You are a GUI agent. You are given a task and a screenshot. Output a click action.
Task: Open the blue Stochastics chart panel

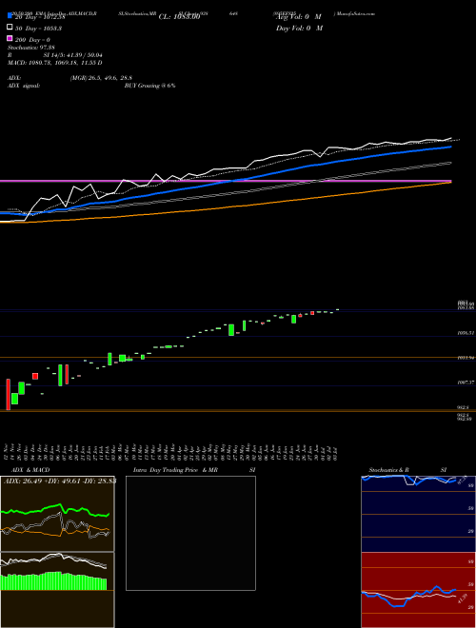(x=418, y=514)
